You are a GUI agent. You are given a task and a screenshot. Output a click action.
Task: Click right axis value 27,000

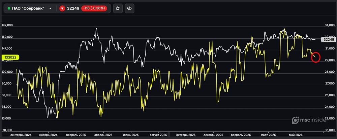(330, 84)
